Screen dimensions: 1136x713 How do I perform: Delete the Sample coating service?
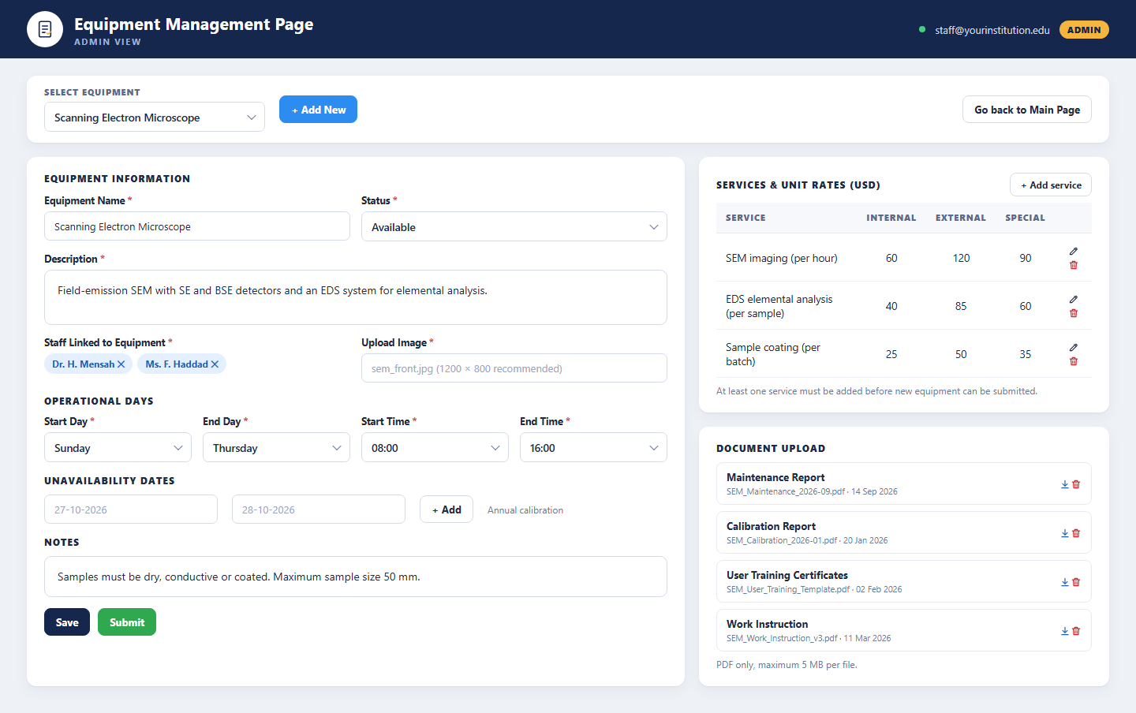pos(1073,361)
